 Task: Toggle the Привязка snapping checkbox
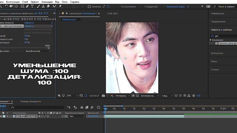pos(89,7)
